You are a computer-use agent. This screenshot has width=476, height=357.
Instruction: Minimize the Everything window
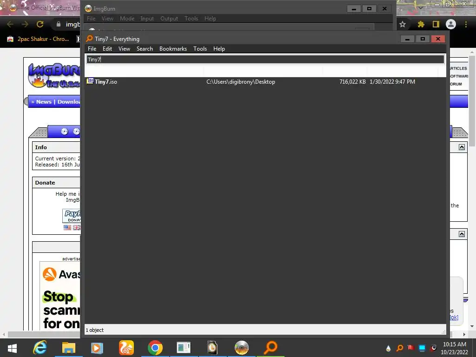(x=407, y=39)
